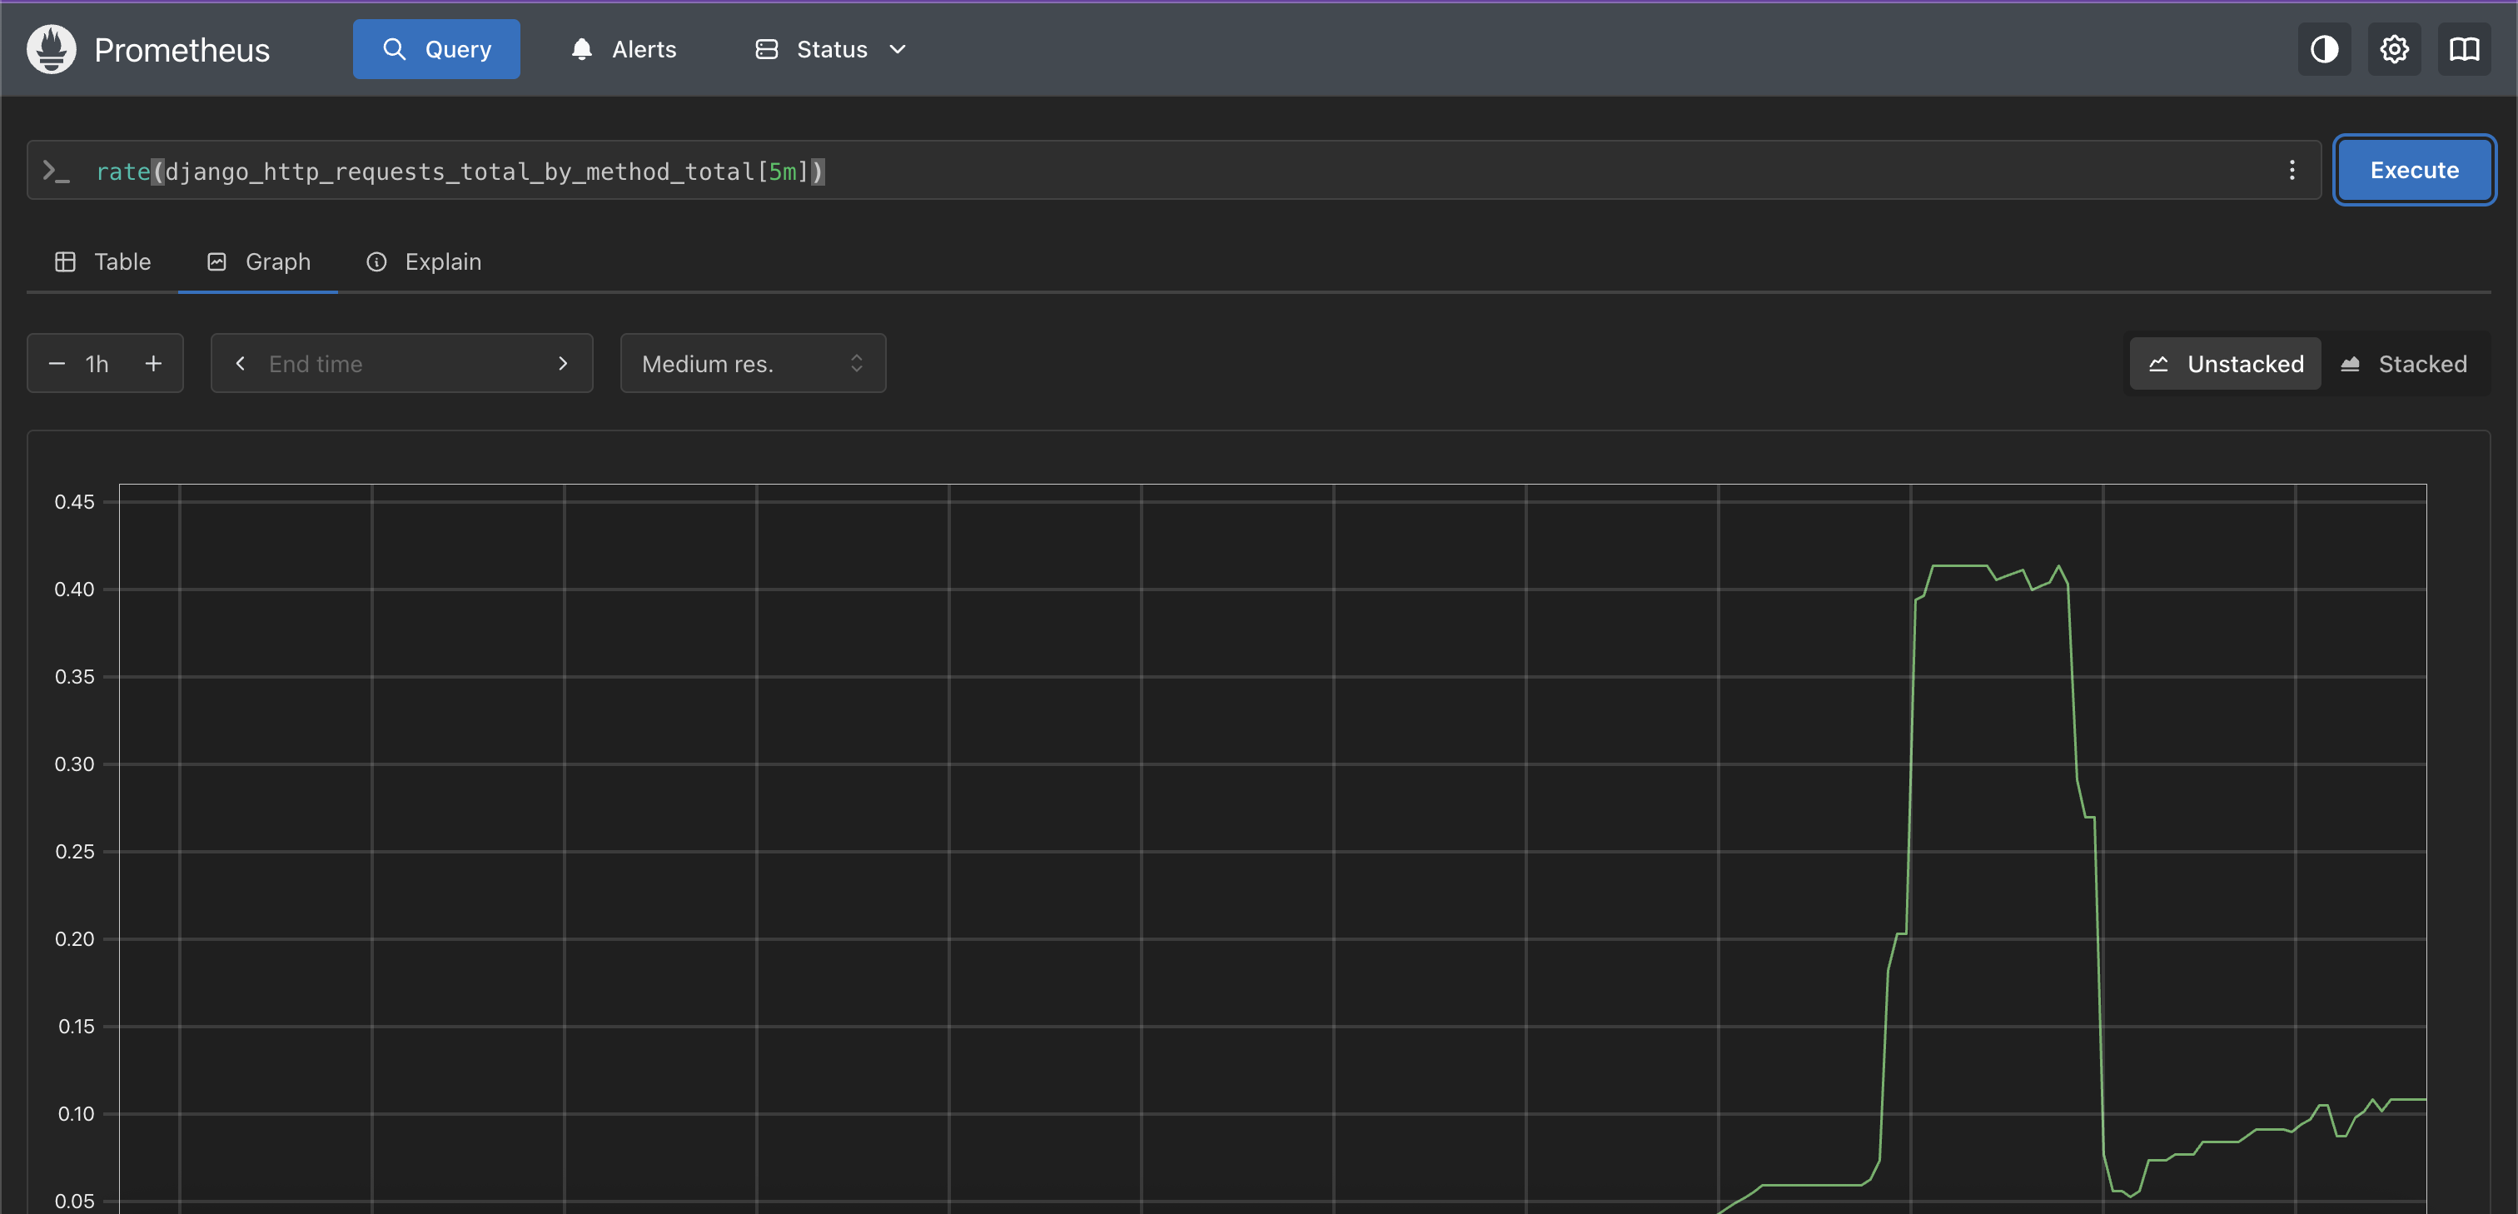Click the search icon on the Query button

point(395,49)
